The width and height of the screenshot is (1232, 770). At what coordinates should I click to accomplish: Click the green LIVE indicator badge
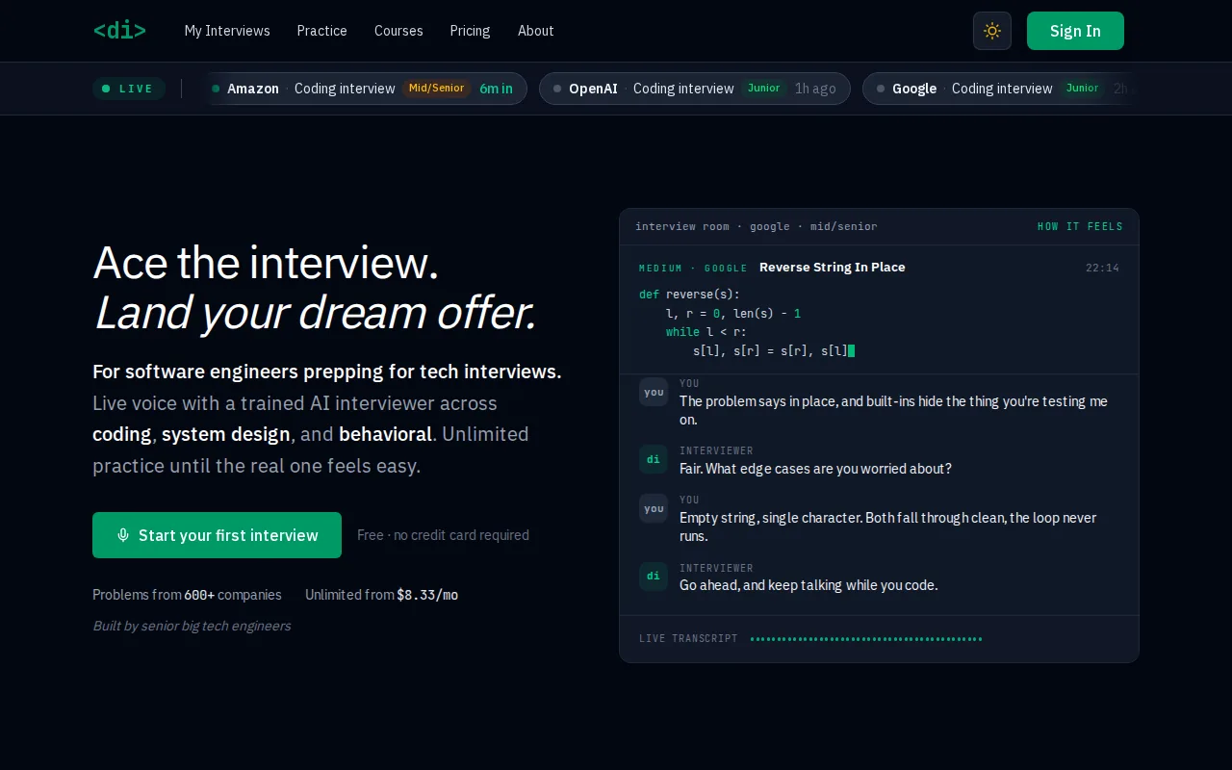click(129, 89)
